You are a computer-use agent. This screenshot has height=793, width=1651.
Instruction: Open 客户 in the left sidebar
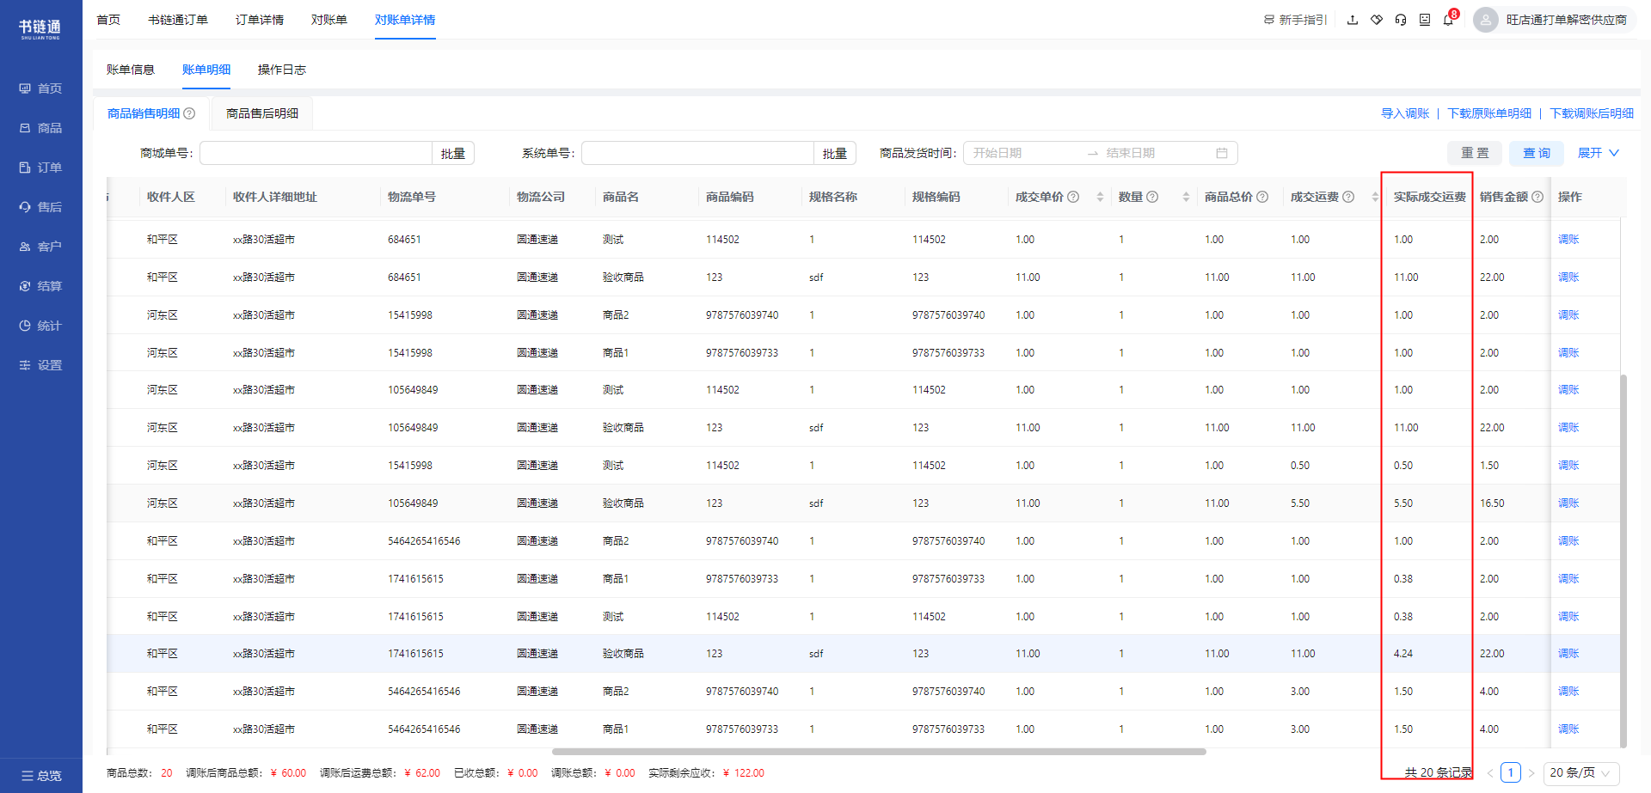tap(40, 247)
